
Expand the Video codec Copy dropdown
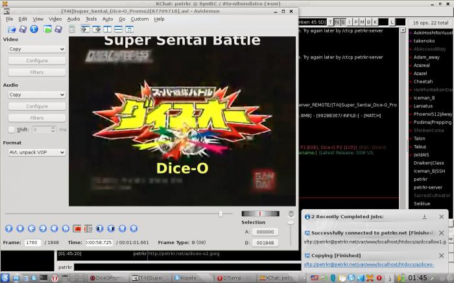point(37,49)
